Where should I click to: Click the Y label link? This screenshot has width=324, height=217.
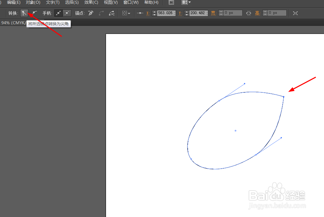pos(180,13)
